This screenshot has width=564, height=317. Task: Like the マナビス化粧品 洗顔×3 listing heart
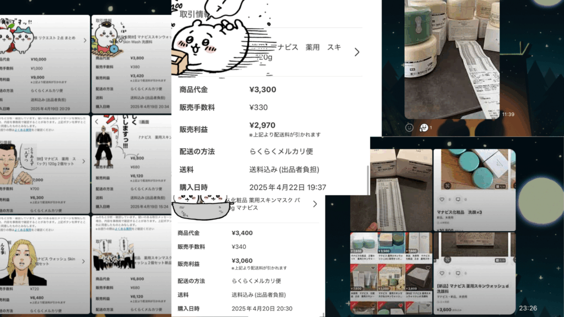[x=442, y=199]
